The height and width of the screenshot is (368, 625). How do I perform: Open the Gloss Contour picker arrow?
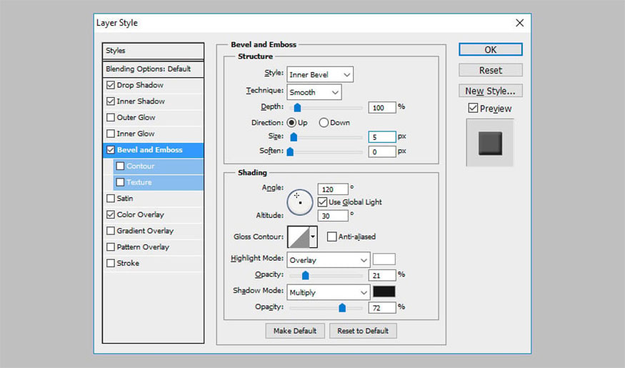[313, 237]
